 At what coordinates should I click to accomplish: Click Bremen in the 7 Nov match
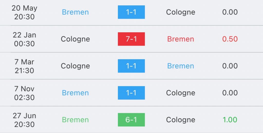[x=75, y=93]
